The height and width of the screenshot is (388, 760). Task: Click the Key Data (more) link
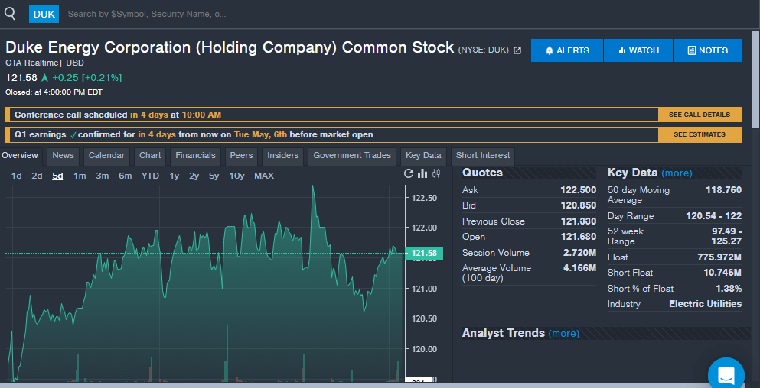[x=677, y=173]
